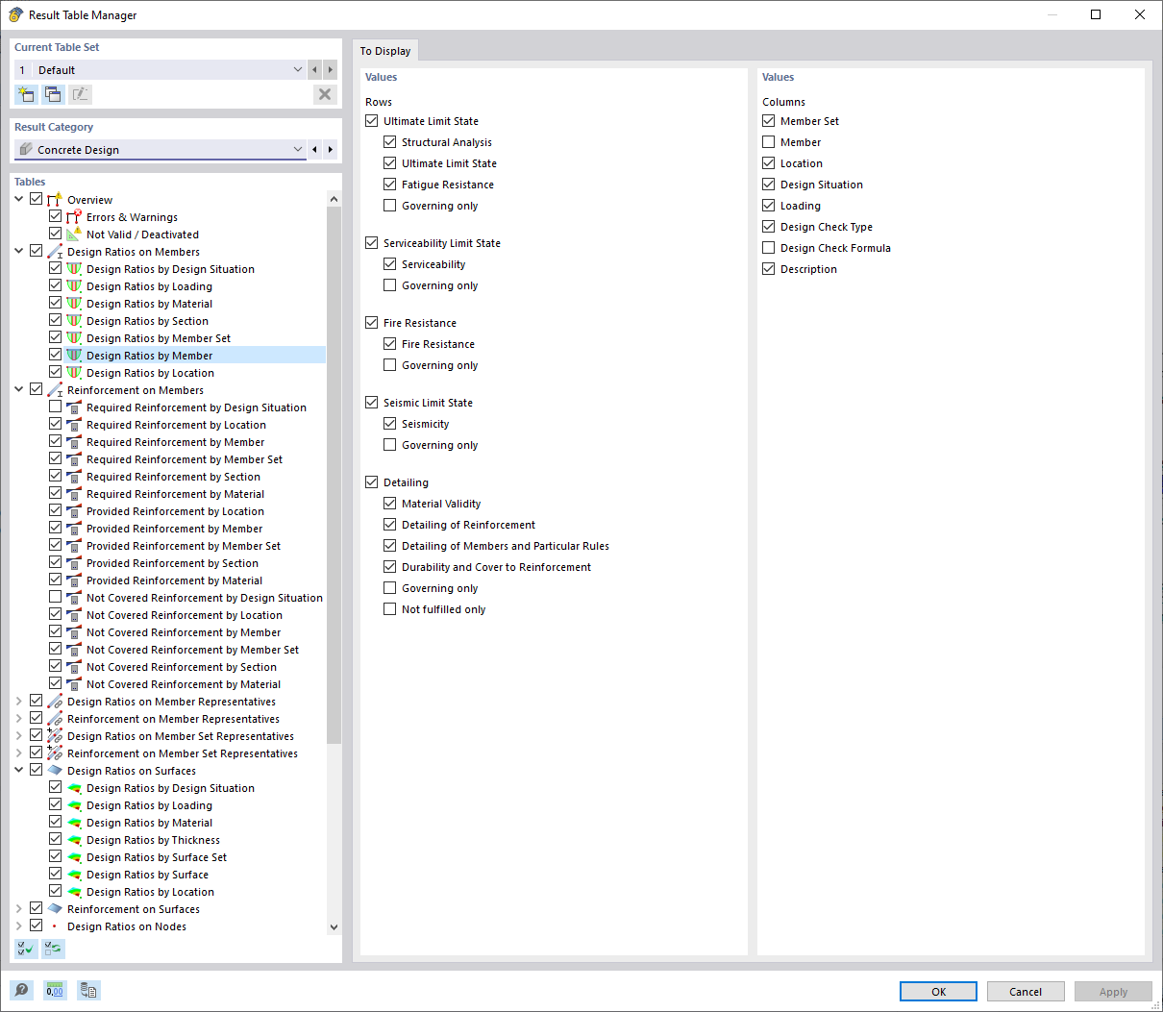This screenshot has width=1163, height=1012.
Task: Click Design Ratios on Surfaces icon
Action: 55,771
